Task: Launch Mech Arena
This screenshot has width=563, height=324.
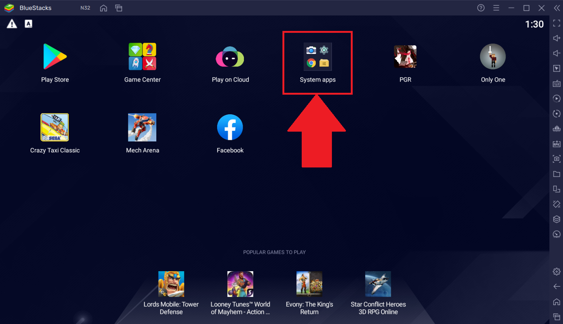Action: tap(142, 127)
